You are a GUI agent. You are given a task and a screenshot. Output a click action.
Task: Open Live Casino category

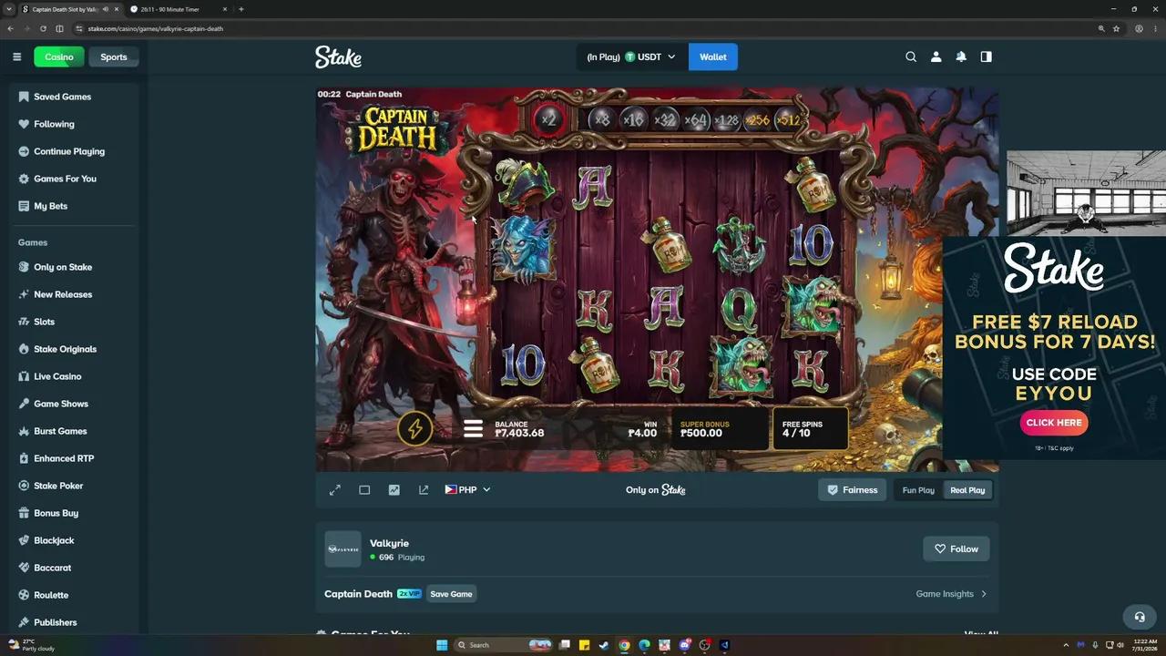(74, 376)
